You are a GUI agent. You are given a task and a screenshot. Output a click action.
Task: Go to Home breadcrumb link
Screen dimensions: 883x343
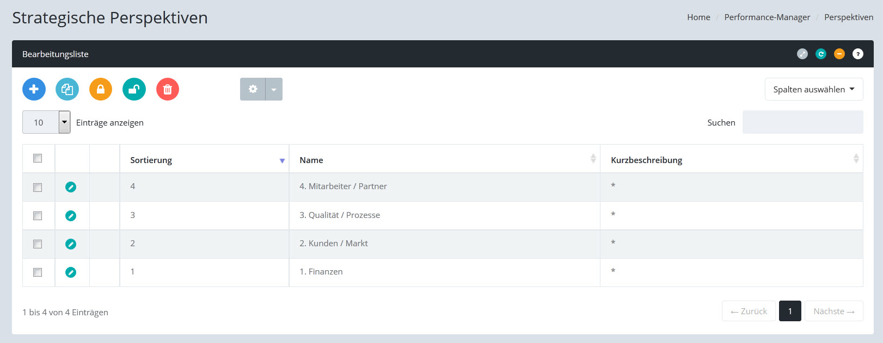(698, 17)
